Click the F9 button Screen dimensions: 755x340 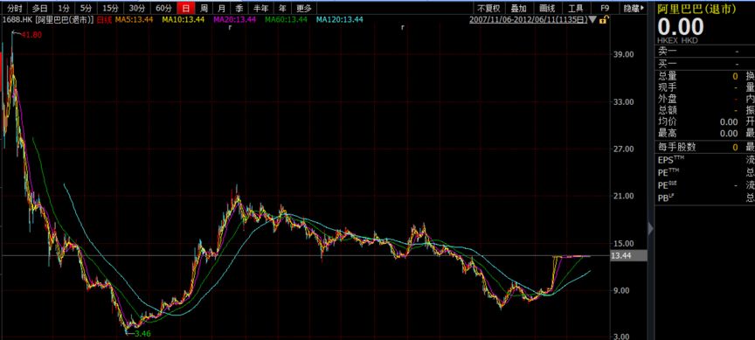point(605,8)
